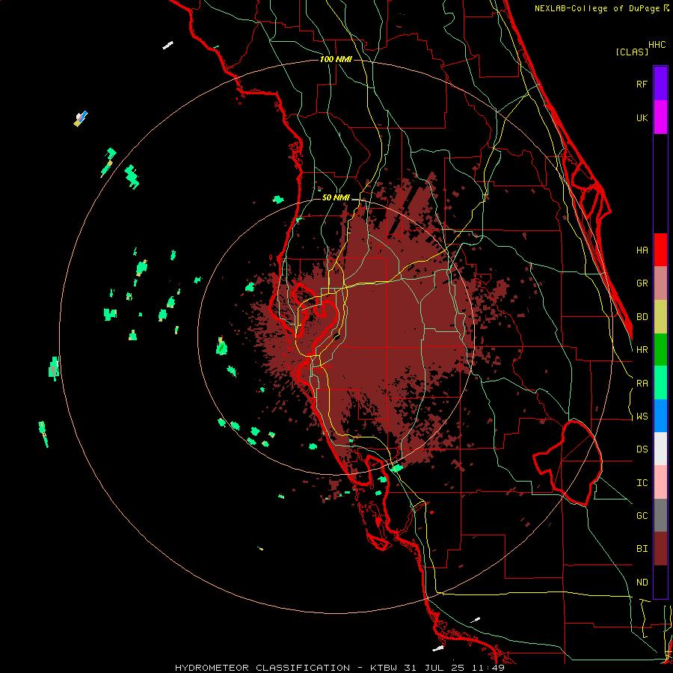Click the 'RA' legend label text
The width and height of the screenshot is (673, 673).
coord(642,384)
